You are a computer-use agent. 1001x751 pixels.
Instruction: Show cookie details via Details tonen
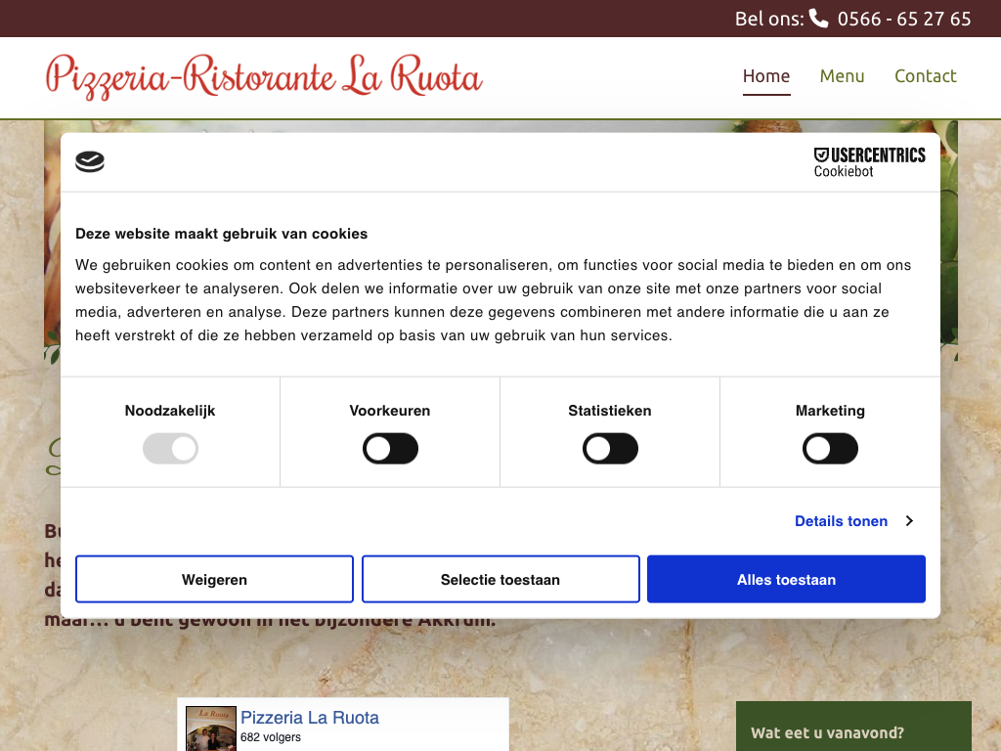click(x=841, y=521)
